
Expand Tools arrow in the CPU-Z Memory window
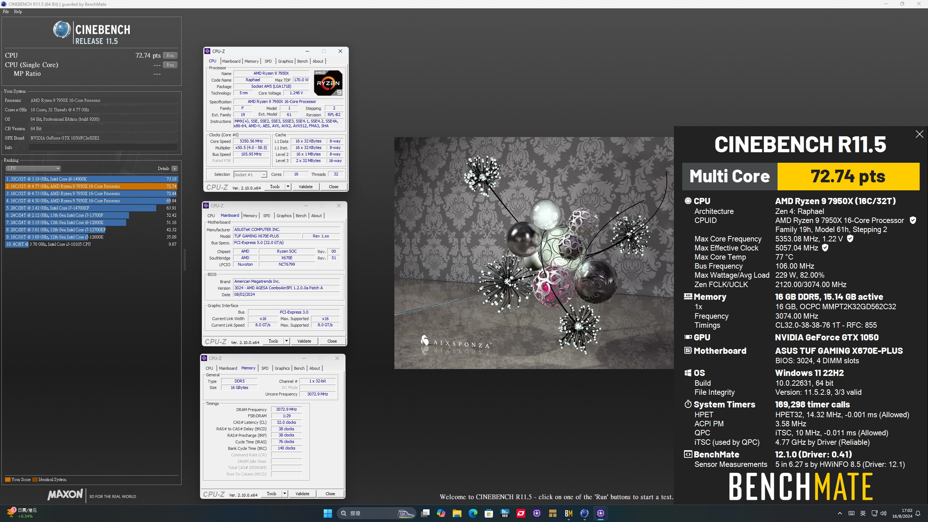pos(285,494)
